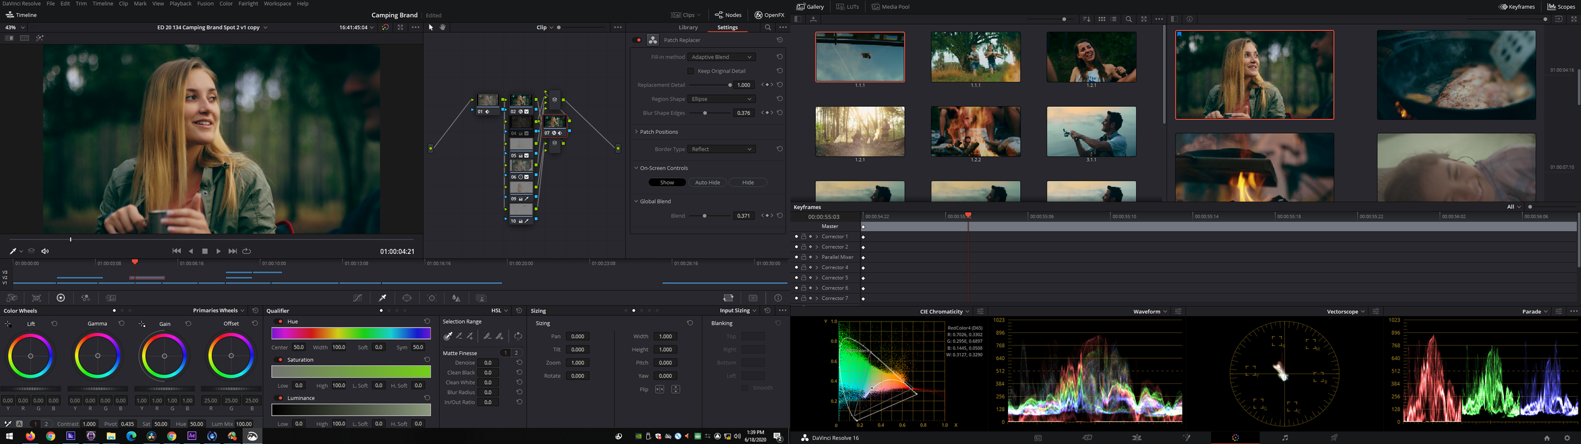This screenshot has height=444, width=1581.
Task: Switch to the Library tab
Action: point(688,28)
